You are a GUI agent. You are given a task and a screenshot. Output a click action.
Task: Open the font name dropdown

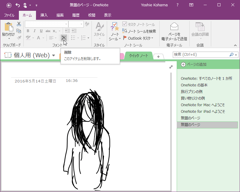click(x=66, y=24)
